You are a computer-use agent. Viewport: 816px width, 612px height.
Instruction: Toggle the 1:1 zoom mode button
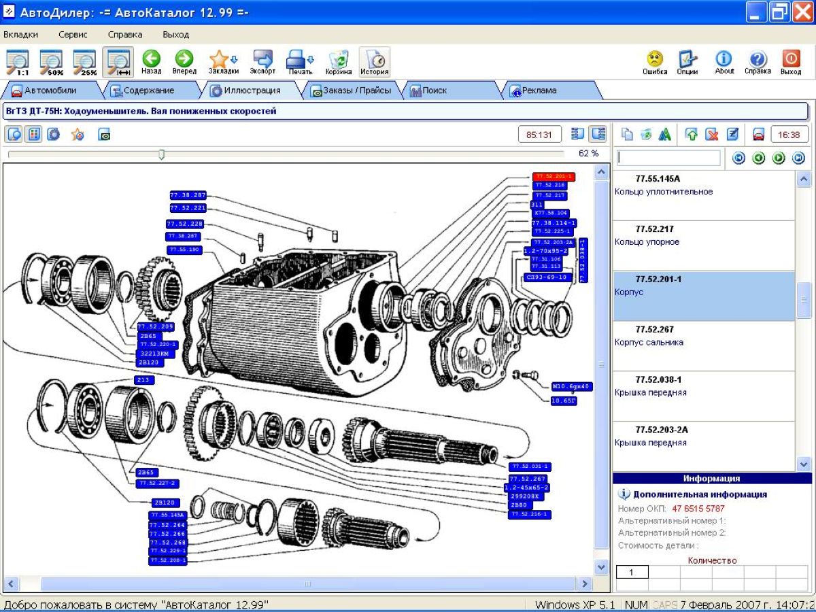pos(18,62)
